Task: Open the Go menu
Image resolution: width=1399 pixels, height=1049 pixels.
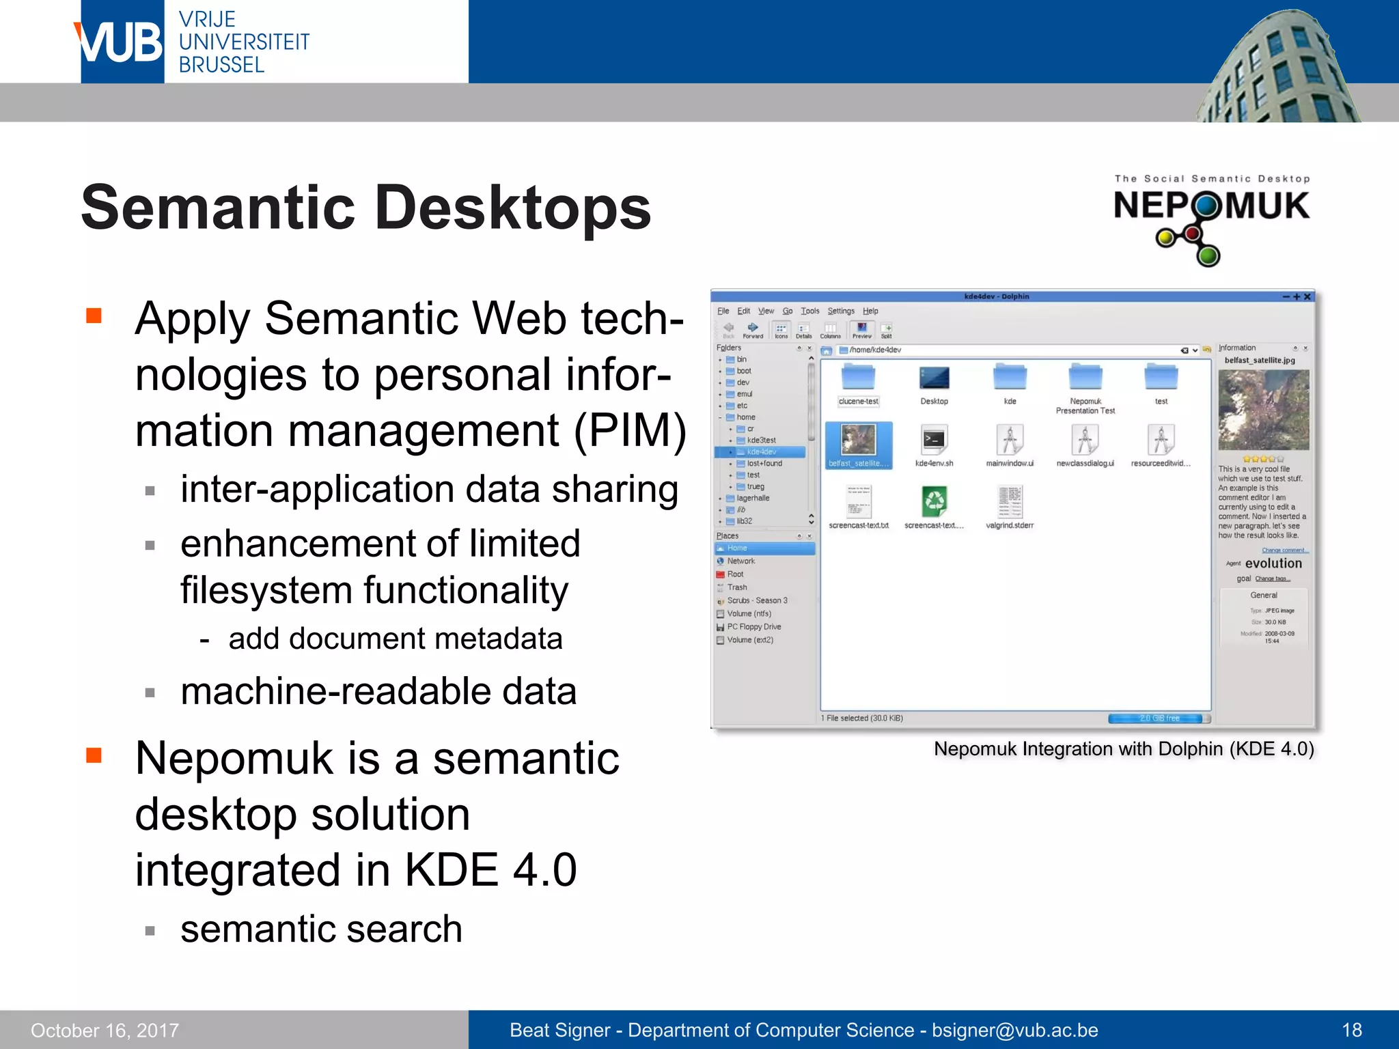Action: point(787,311)
